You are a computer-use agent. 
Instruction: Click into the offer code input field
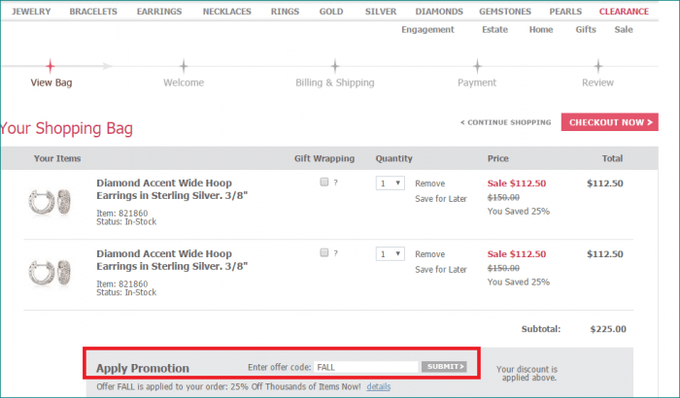(365, 367)
